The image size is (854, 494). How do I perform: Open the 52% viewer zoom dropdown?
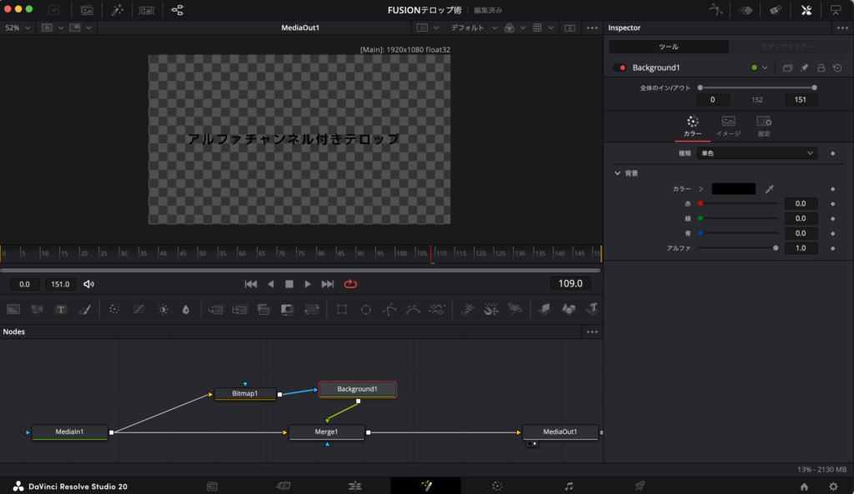pos(18,27)
